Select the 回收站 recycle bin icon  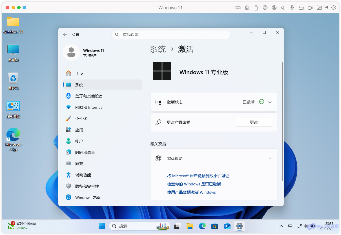click(13, 81)
